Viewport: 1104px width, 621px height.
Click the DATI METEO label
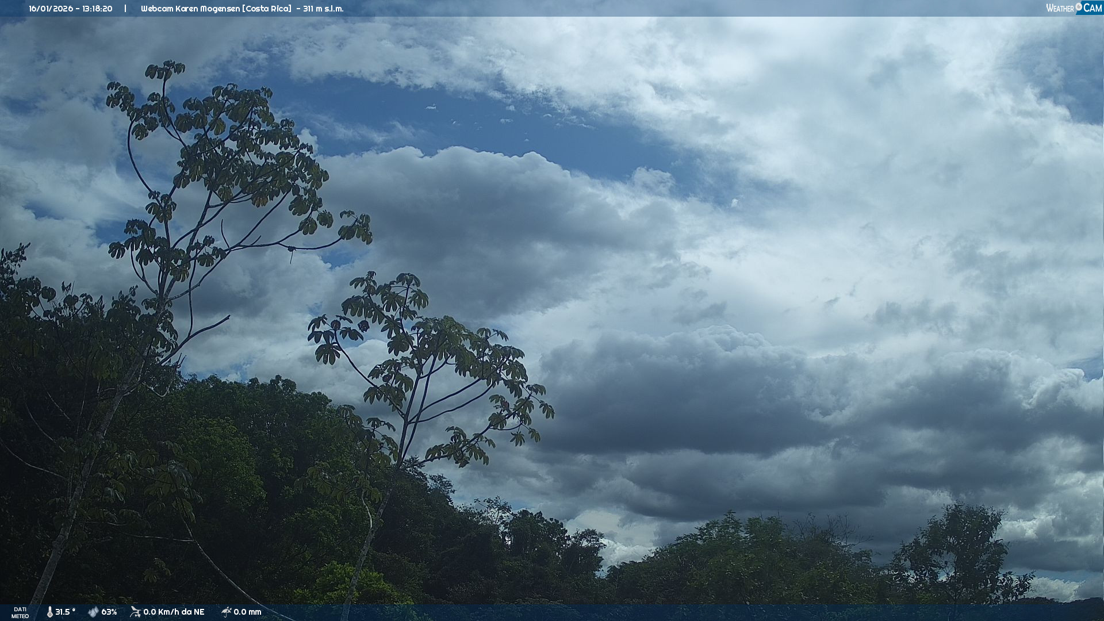20,613
